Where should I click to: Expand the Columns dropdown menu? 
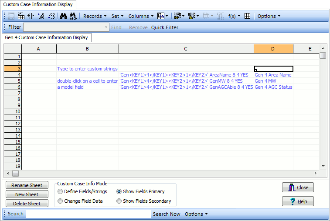[x=140, y=16]
